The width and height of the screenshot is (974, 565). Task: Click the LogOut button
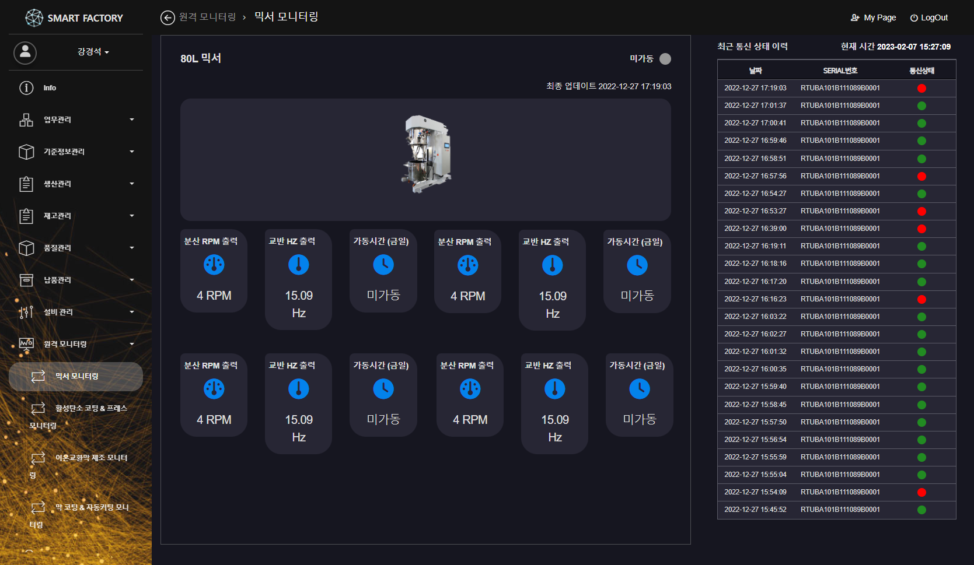[928, 18]
